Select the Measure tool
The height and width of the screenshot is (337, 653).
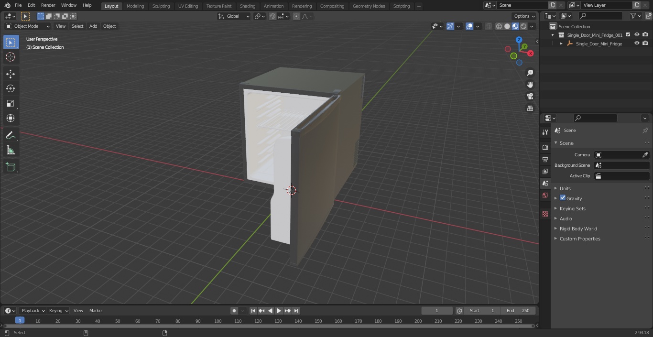click(11, 151)
